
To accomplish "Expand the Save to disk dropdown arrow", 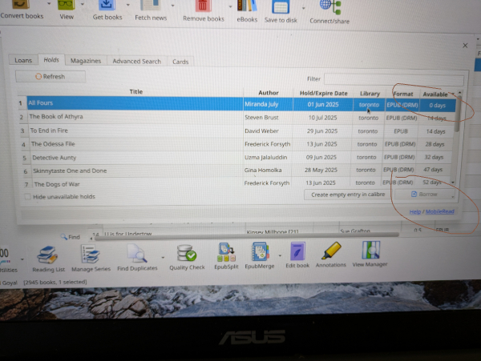I will (303, 8).
